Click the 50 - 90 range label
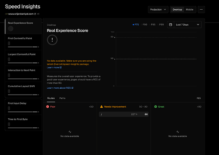219x155 pixels. [143, 107]
